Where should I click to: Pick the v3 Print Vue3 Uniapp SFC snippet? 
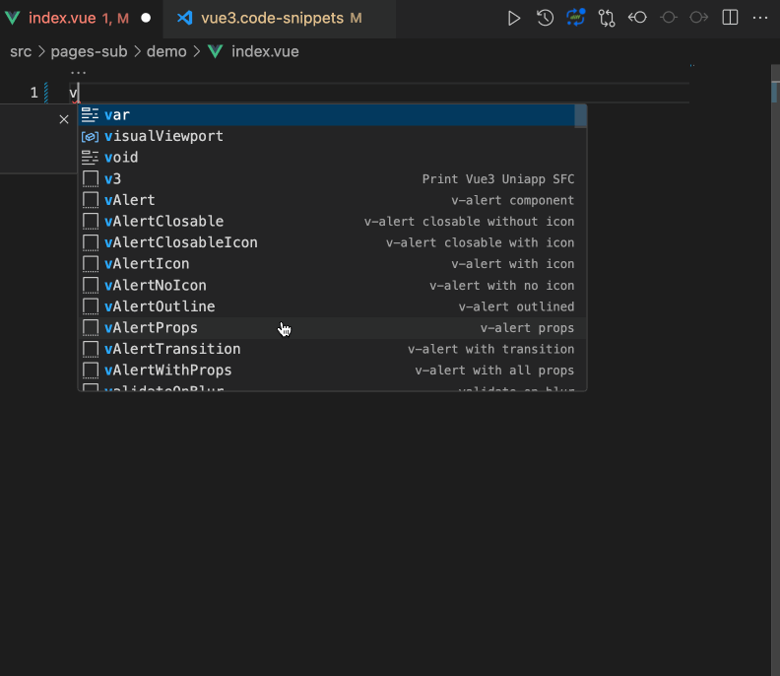click(113, 179)
